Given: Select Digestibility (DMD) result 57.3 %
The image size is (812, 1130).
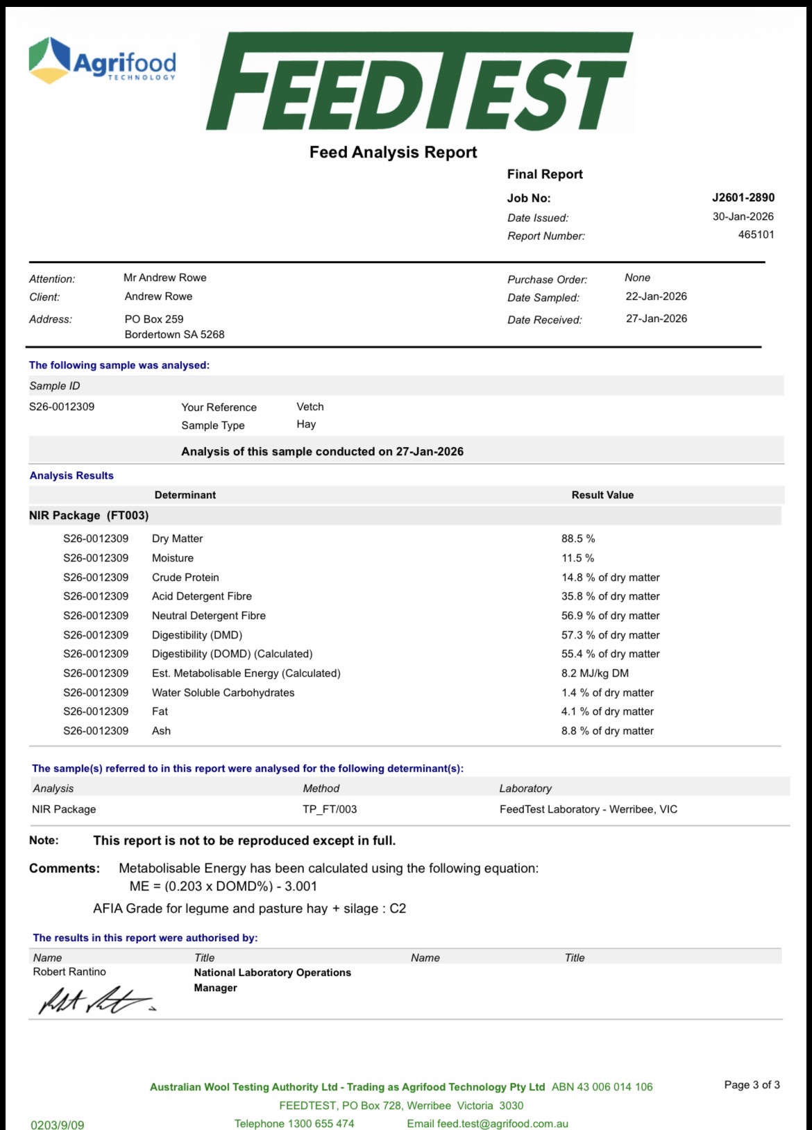Looking at the screenshot, I should (x=611, y=635).
